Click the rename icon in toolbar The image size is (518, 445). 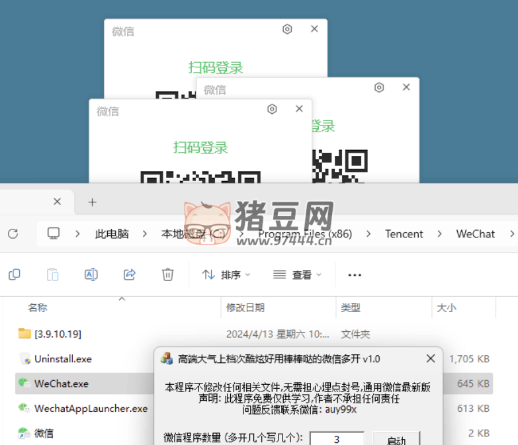[91, 274]
